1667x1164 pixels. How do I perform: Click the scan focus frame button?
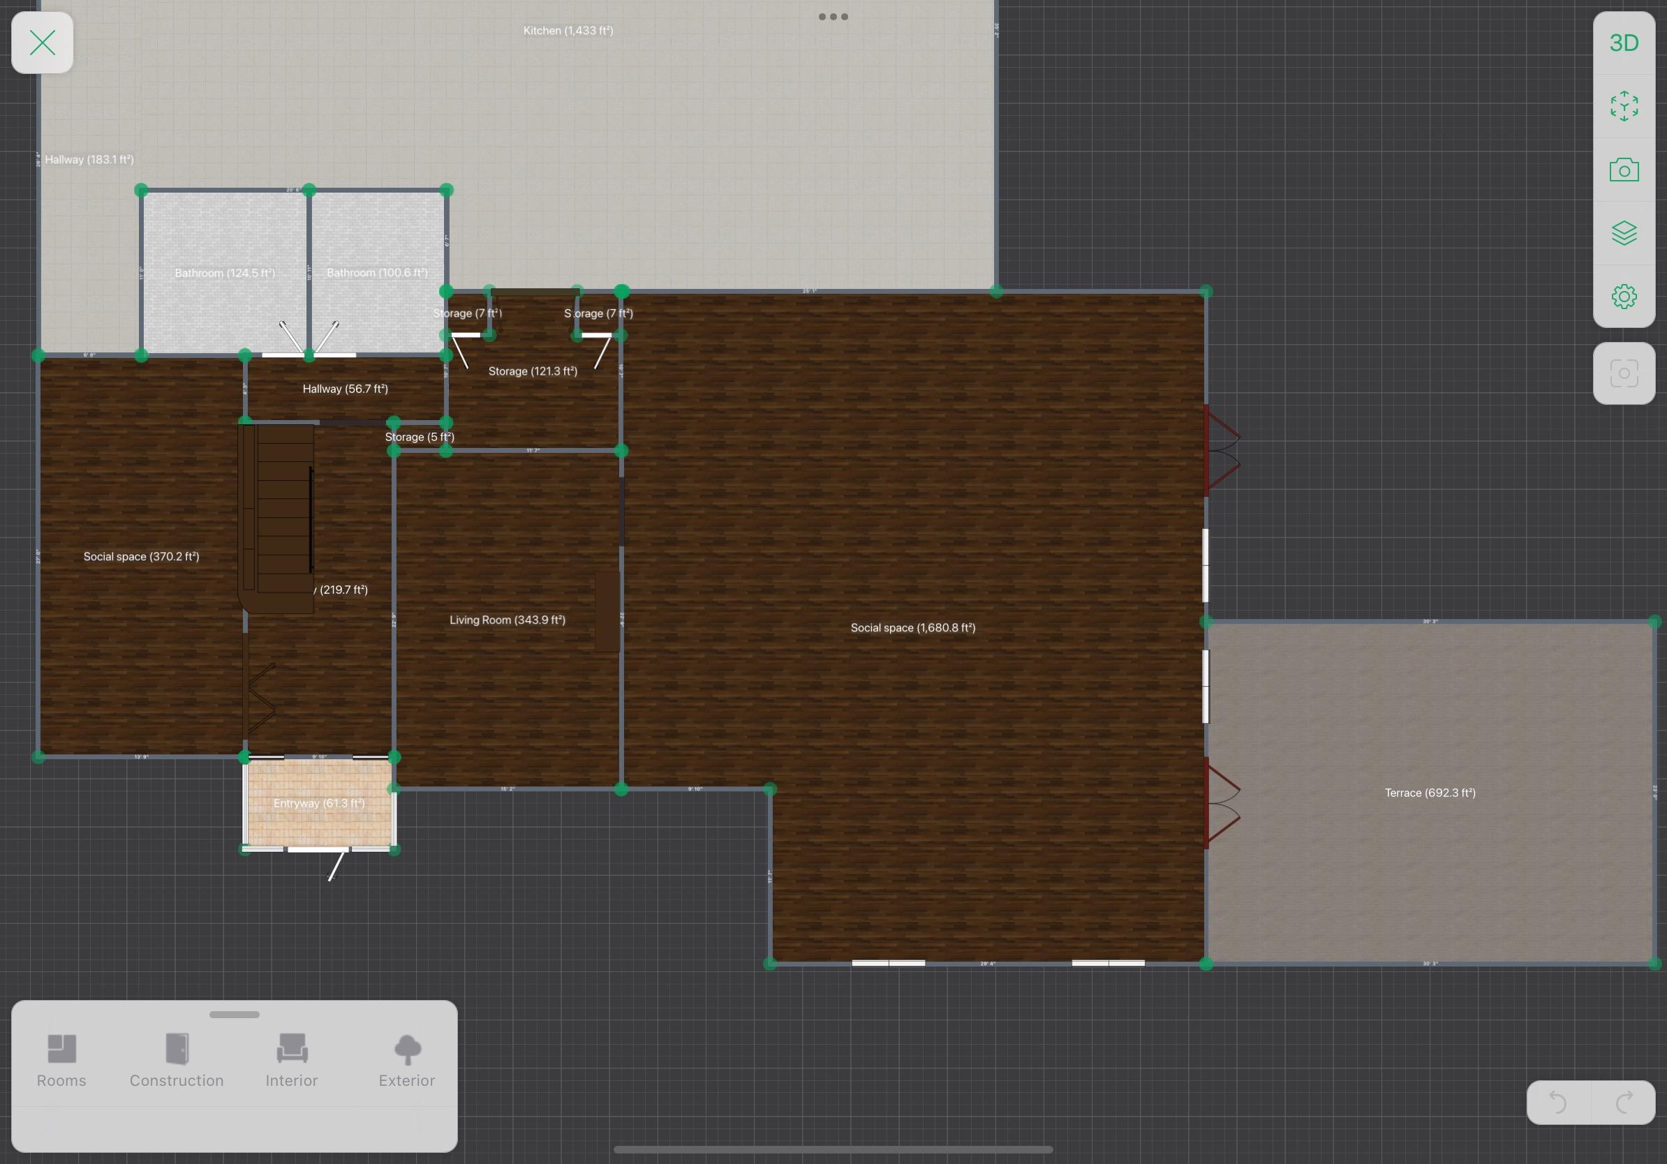pos(1624,374)
